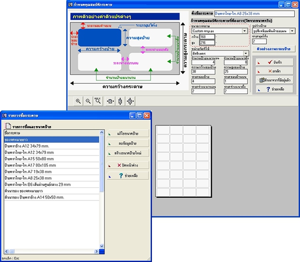Click the zoom out magnifier icon
This screenshot has width=300, height=262.
(x=88, y=101)
